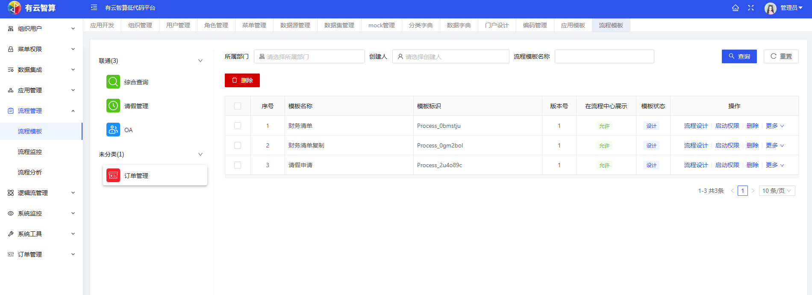Click the home icon in top bar
Viewport: 812px width, 295px height.
click(736, 8)
